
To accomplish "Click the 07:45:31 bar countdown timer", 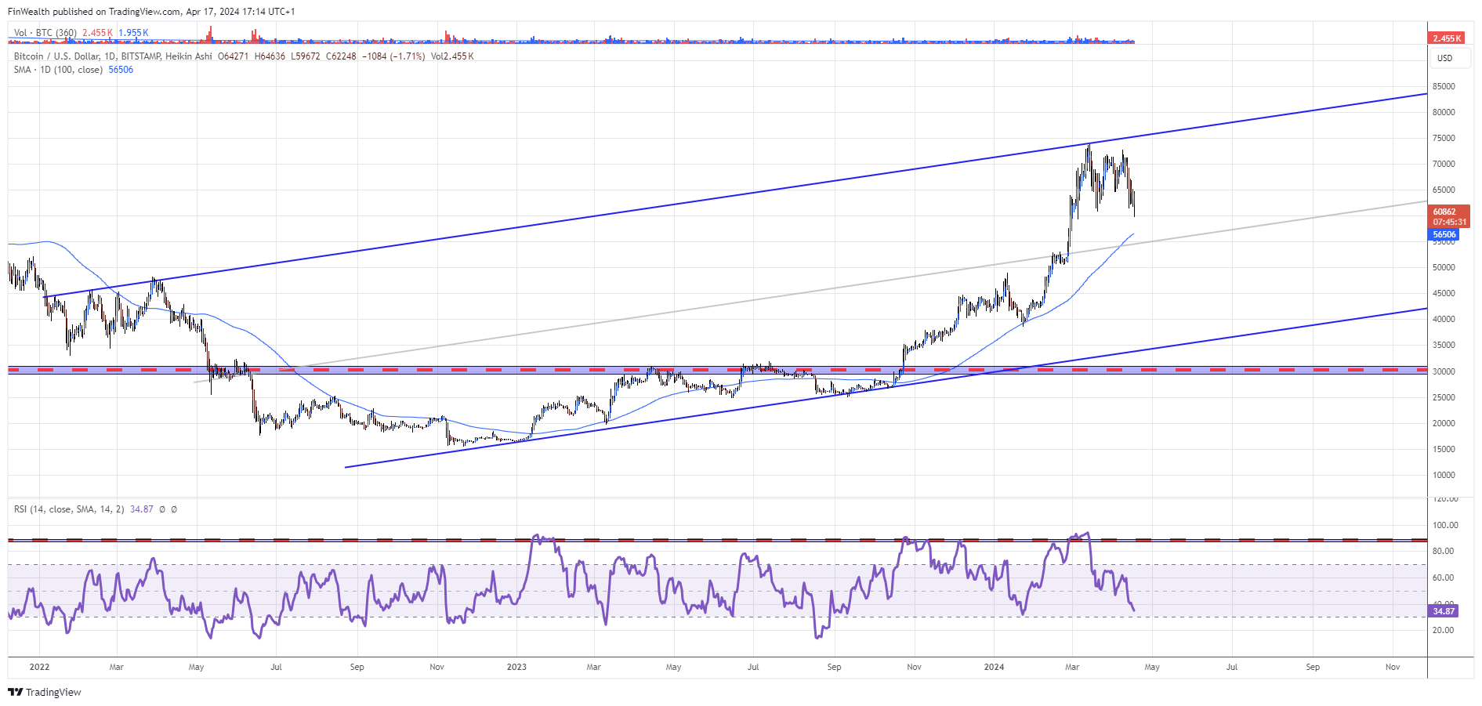I will 1449,222.
